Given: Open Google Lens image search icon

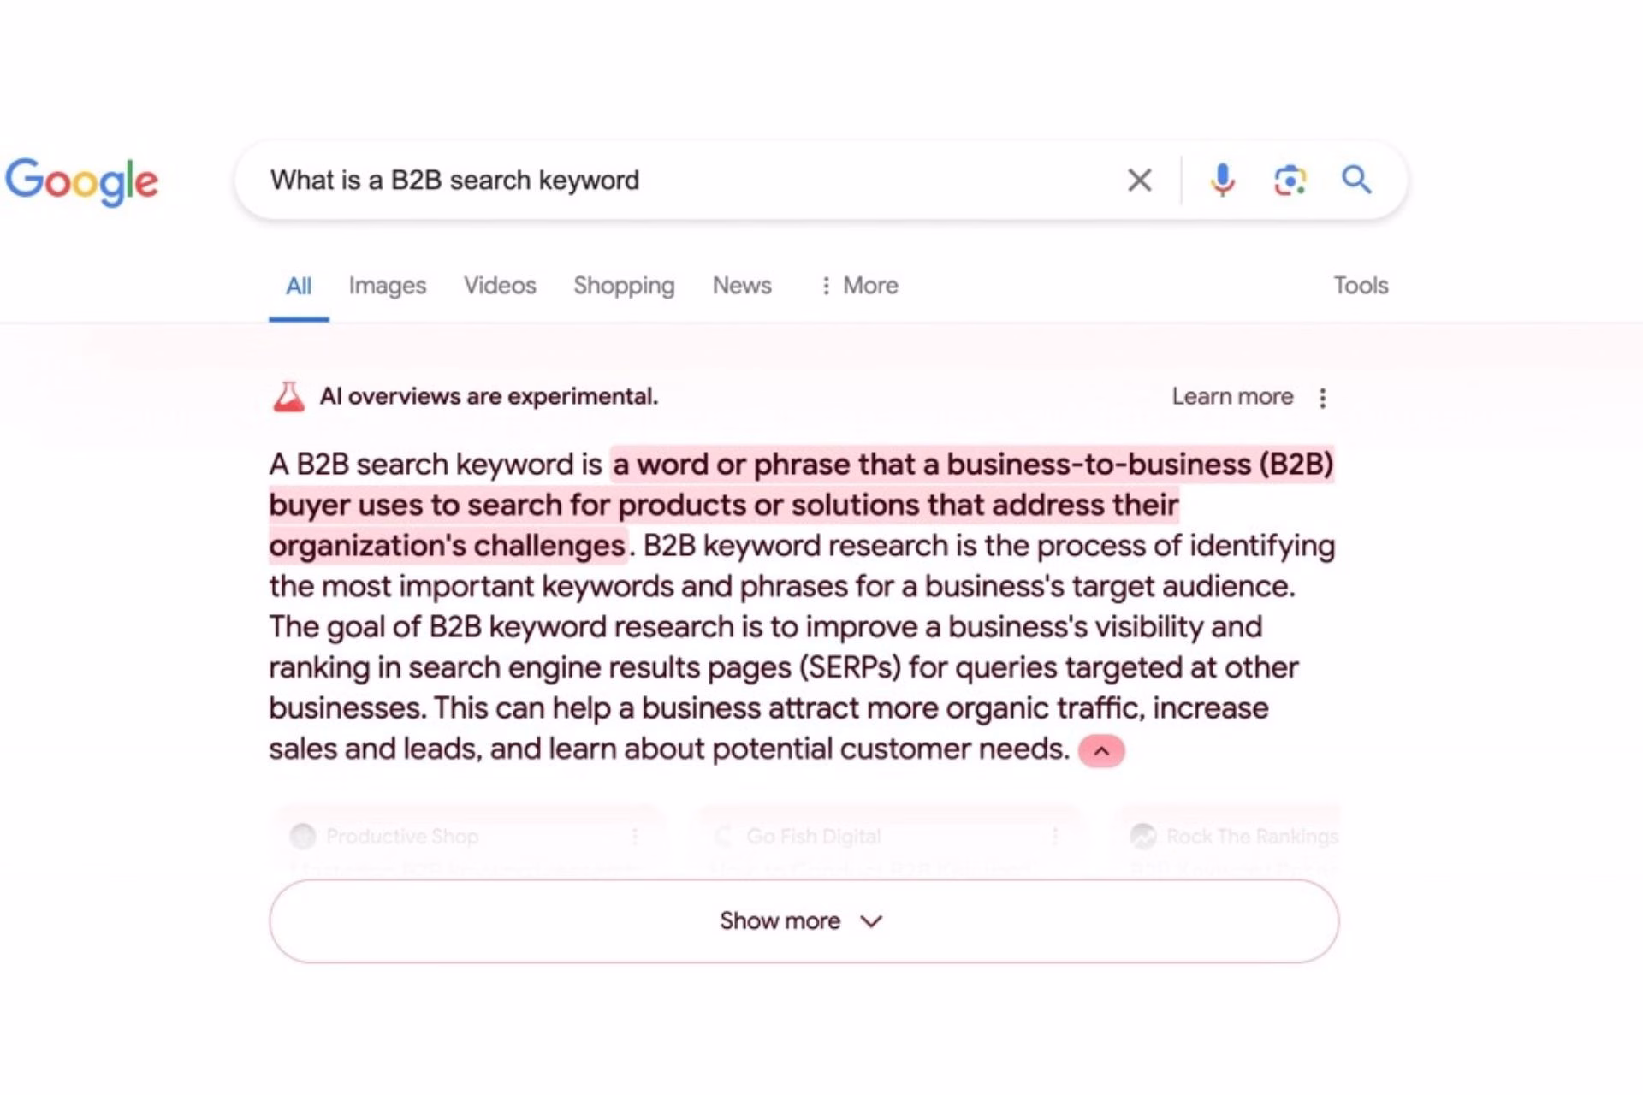Looking at the screenshot, I should [1290, 181].
